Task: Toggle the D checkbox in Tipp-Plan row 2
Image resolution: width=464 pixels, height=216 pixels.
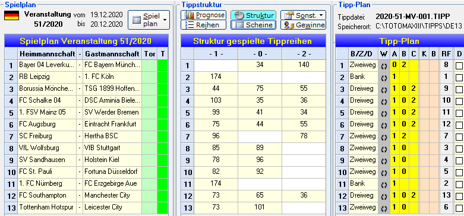Action: [459, 78]
